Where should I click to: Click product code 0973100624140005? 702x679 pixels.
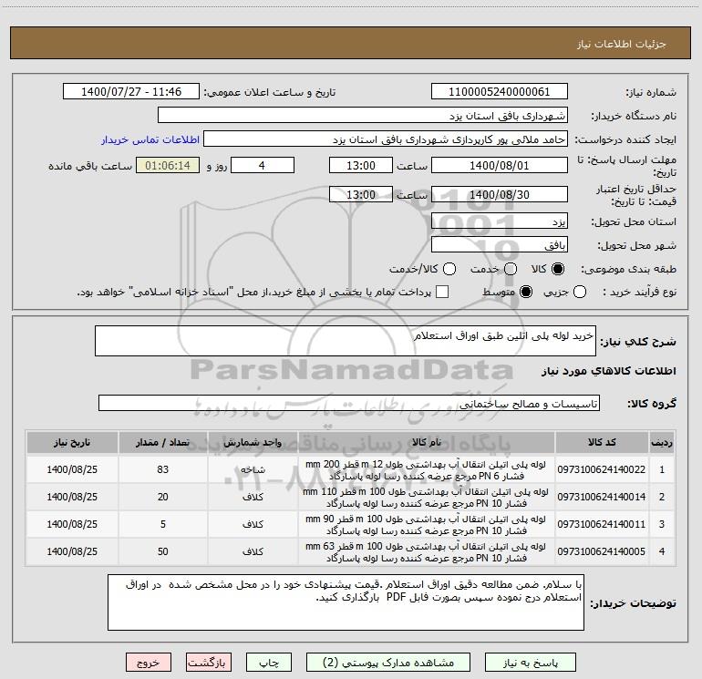click(602, 551)
